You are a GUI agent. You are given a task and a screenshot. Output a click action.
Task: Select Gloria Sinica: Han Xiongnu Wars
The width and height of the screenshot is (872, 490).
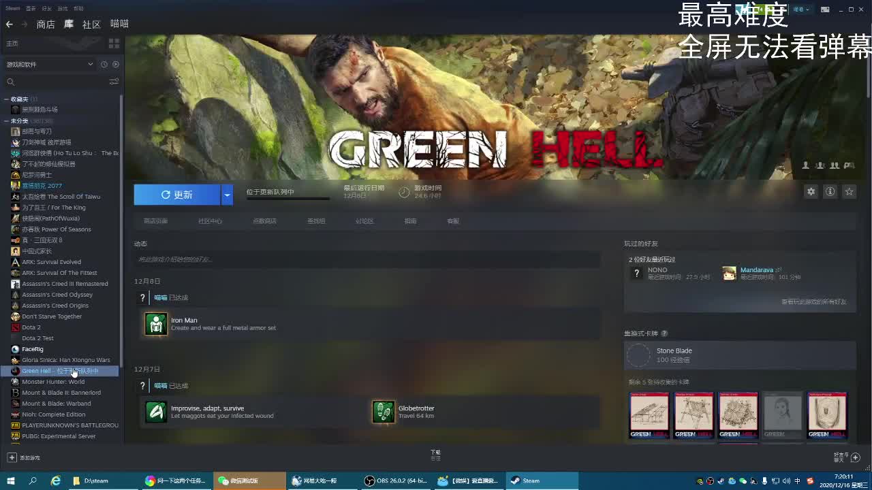[65, 360]
